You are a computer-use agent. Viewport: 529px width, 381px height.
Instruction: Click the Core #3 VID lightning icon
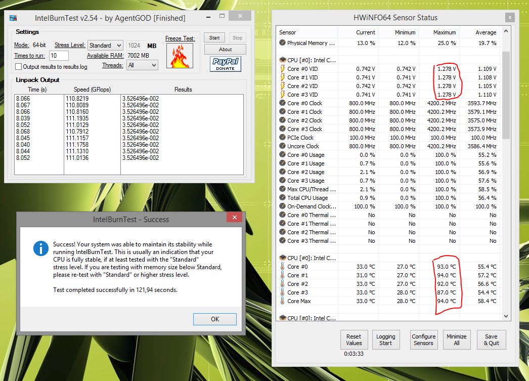point(283,95)
